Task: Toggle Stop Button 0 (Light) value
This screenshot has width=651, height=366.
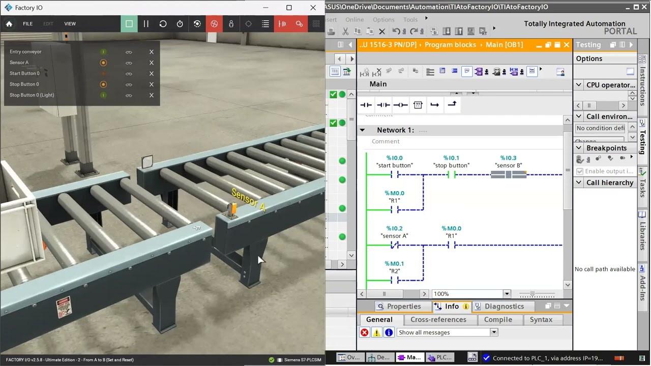Action: point(103,95)
